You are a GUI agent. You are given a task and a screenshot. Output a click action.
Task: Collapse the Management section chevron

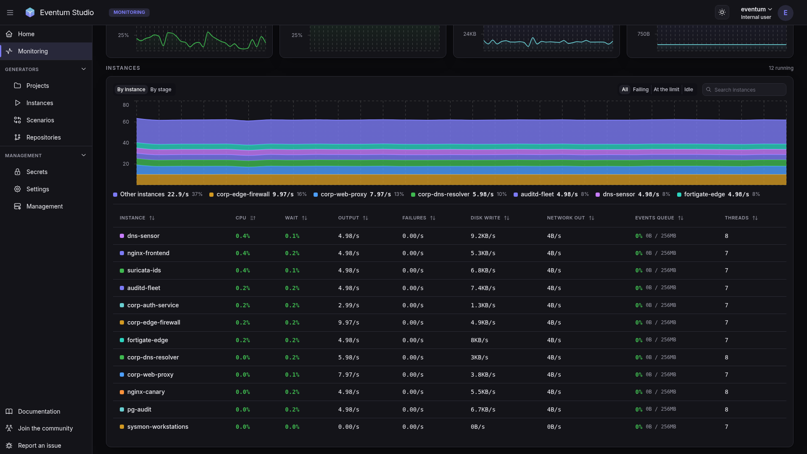click(x=84, y=155)
